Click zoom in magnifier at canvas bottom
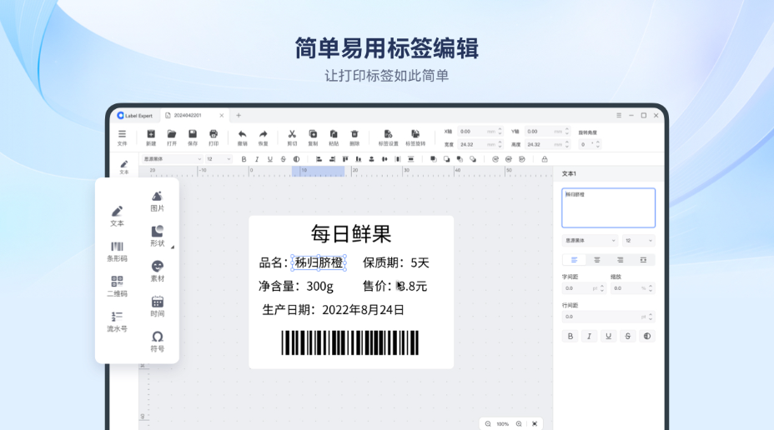 pyautogui.click(x=519, y=423)
